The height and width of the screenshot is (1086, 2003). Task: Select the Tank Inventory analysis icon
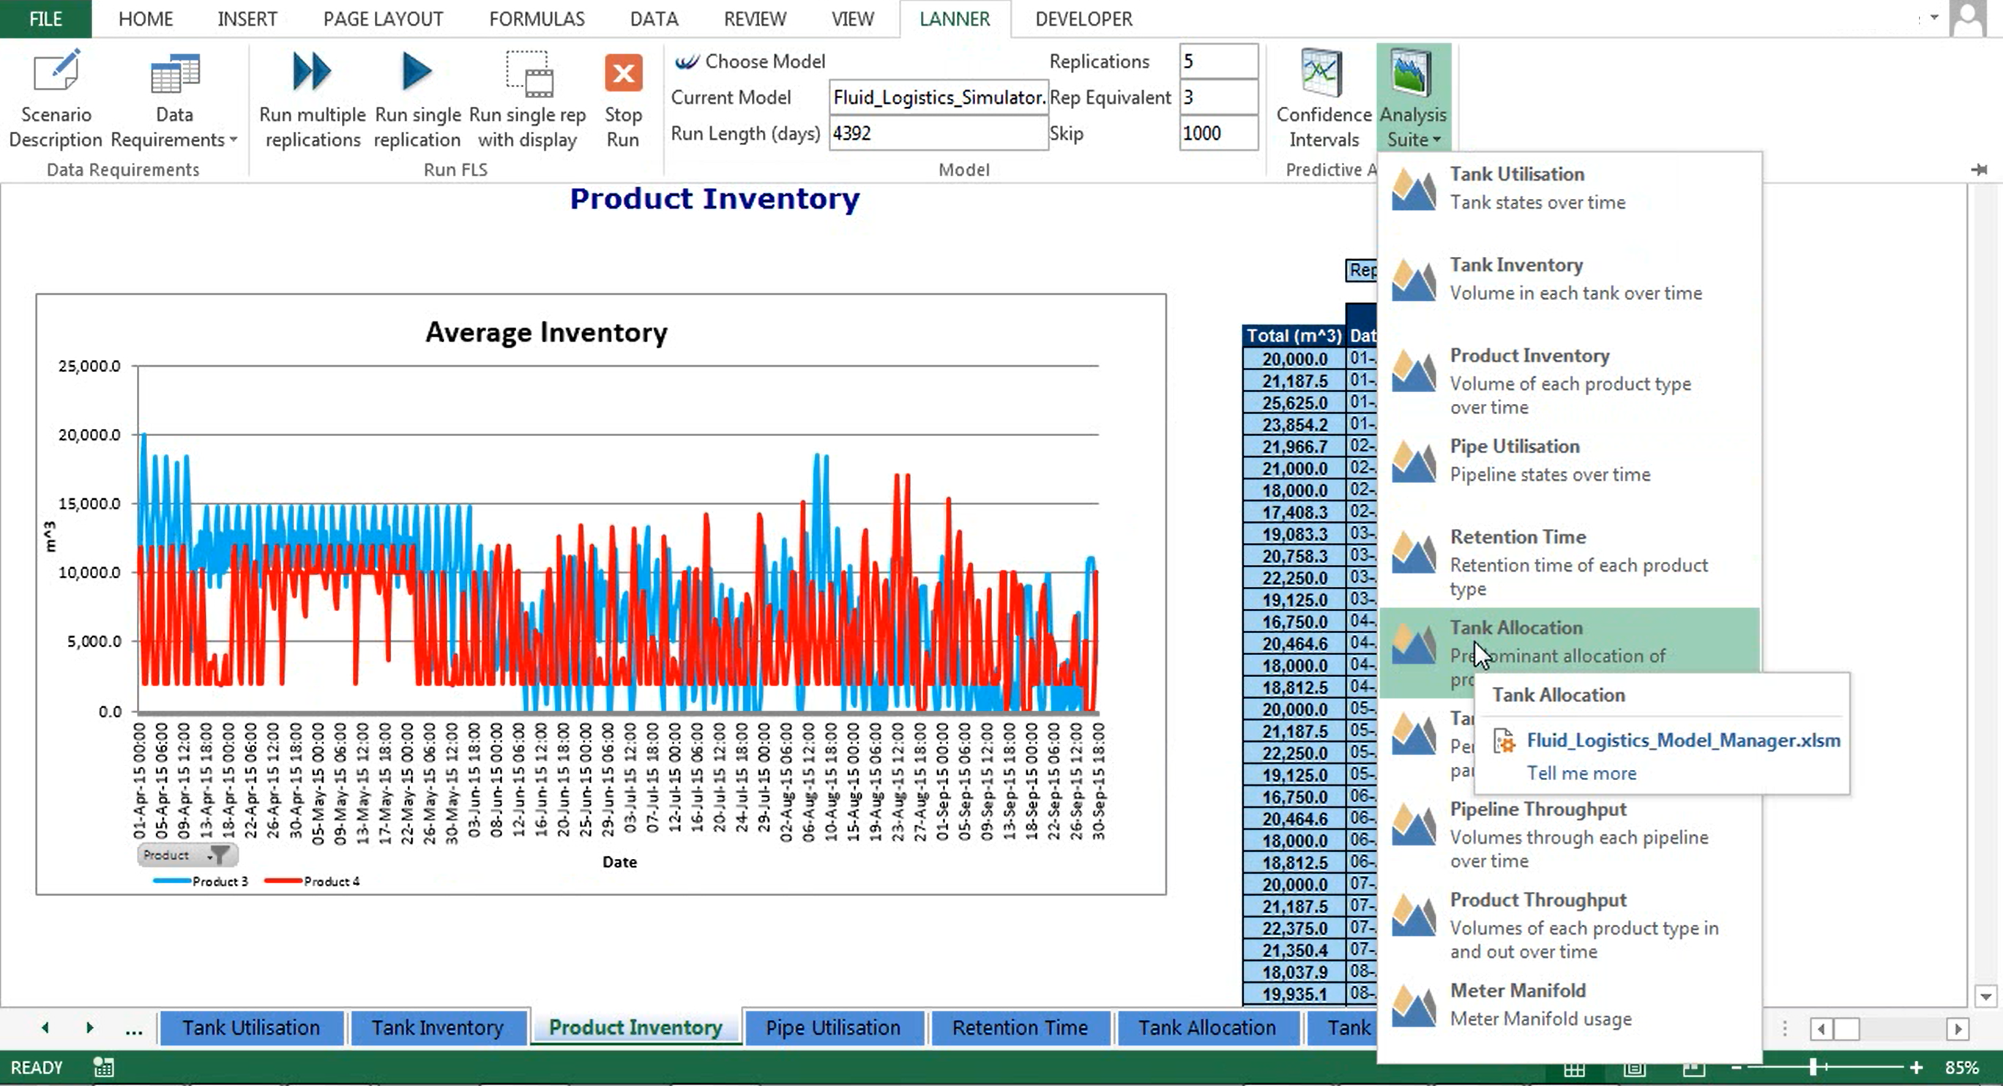(1414, 278)
